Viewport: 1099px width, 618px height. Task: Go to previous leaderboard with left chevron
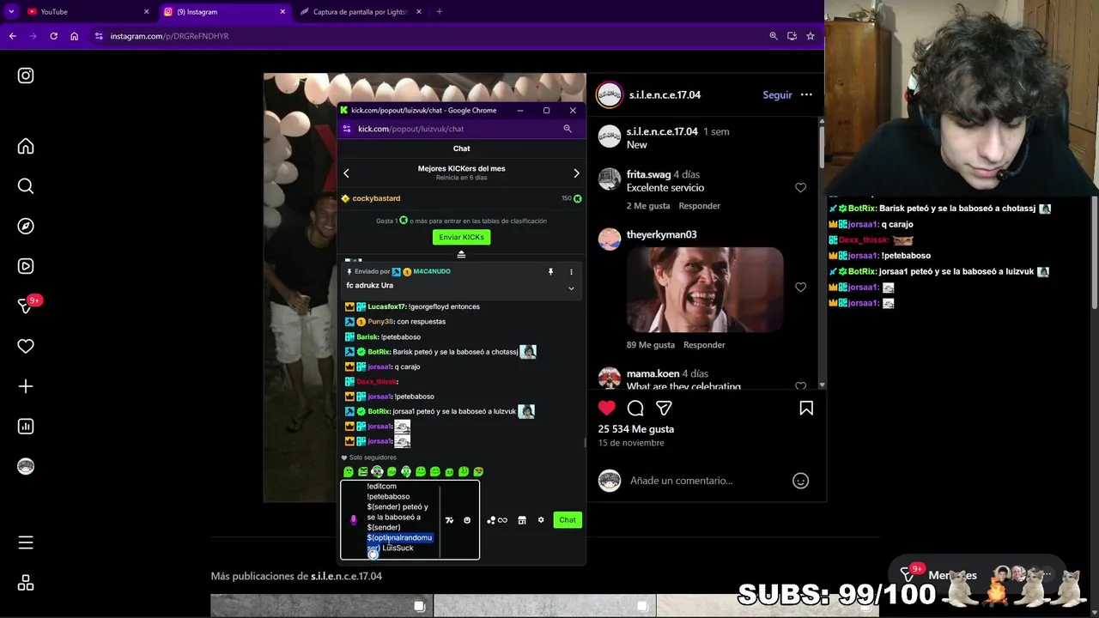coord(346,173)
